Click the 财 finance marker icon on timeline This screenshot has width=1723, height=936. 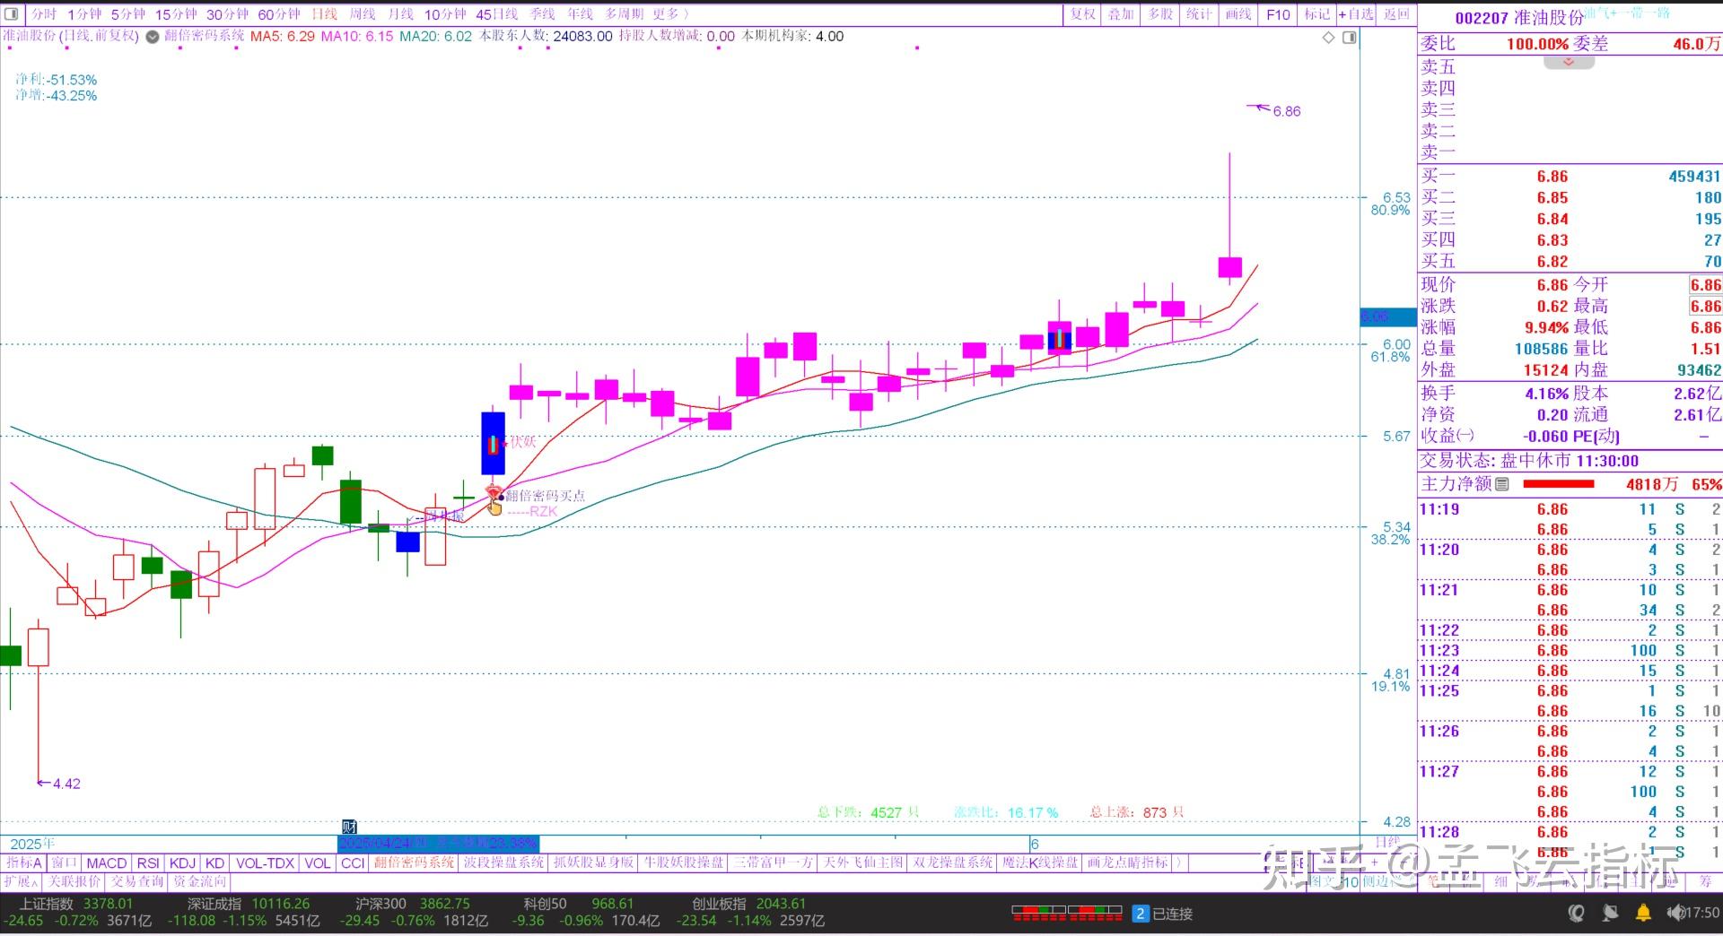pos(349,827)
